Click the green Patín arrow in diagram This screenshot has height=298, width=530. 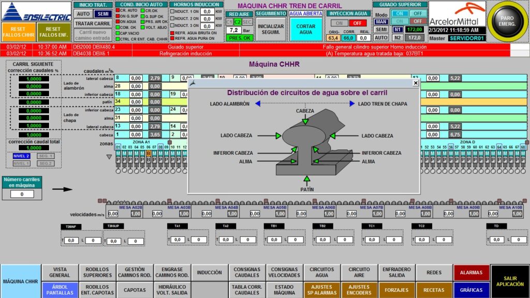[x=306, y=180]
